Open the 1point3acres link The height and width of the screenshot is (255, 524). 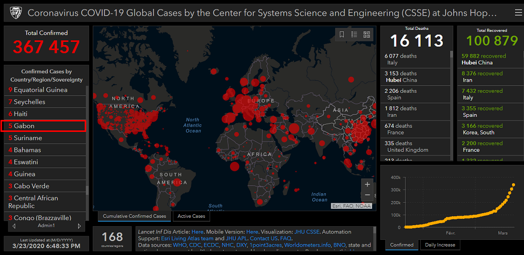pyautogui.click(x=265, y=245)
